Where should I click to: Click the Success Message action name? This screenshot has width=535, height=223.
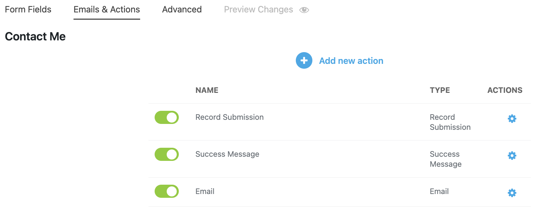(x=227, y=154)
